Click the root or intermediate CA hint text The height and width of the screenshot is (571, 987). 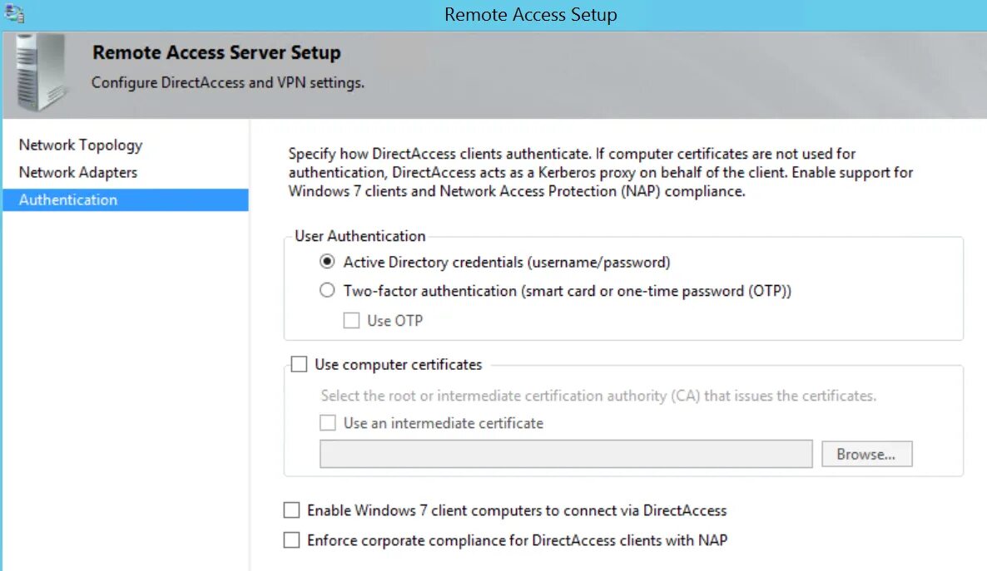598,396
